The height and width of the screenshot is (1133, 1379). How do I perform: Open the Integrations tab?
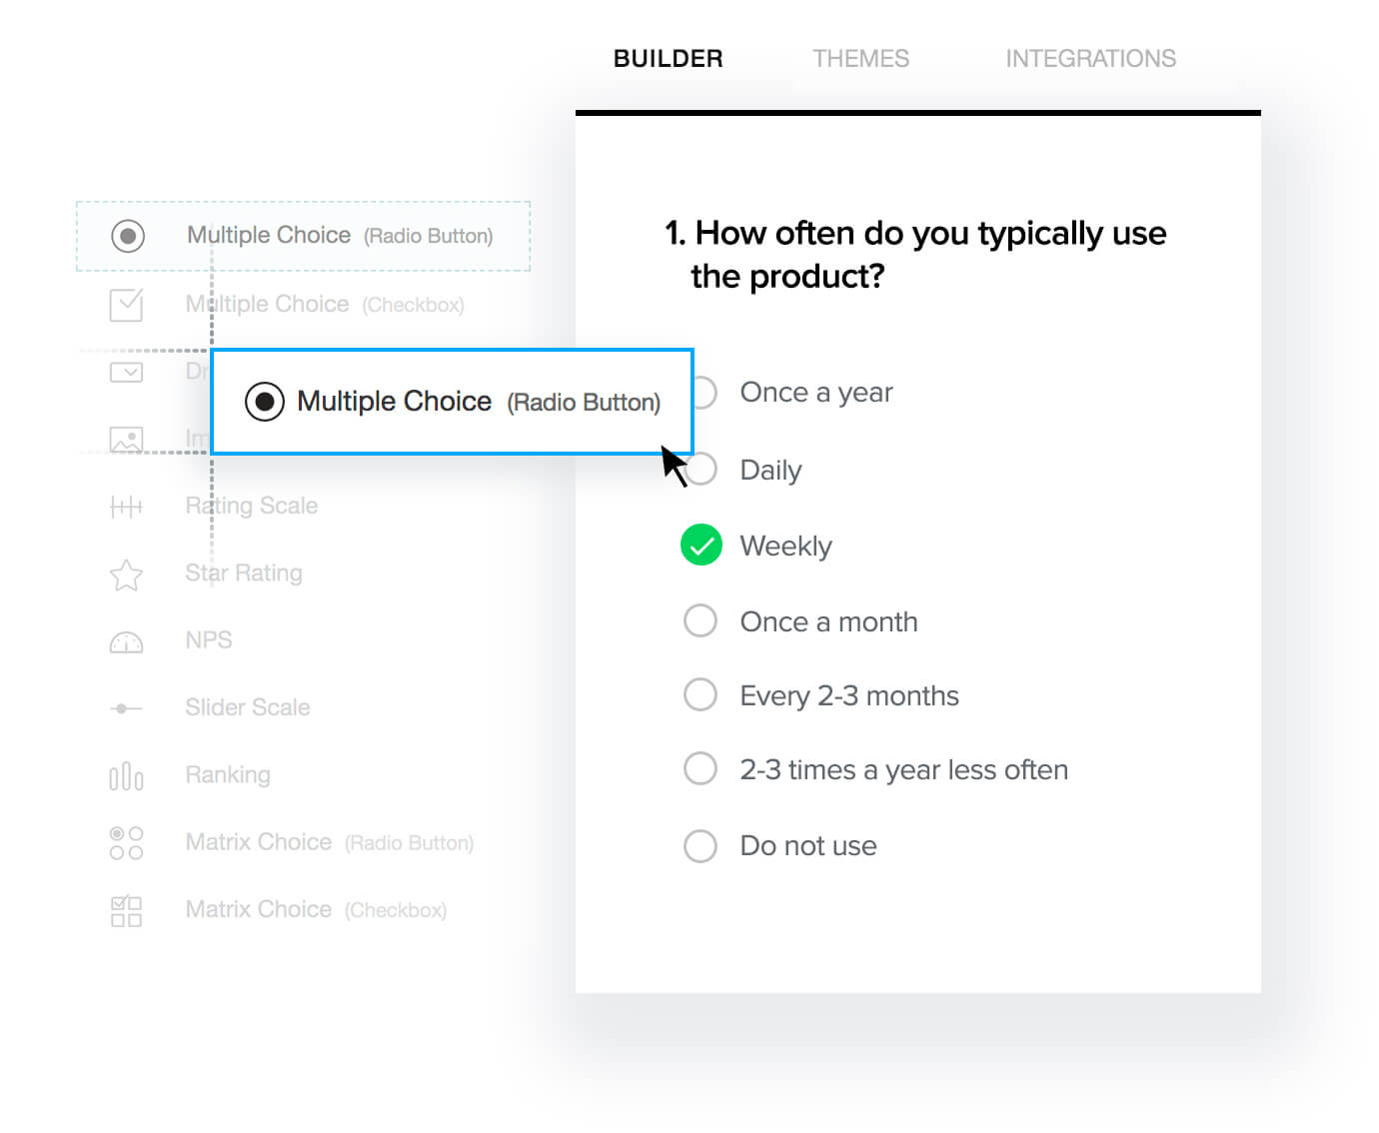tap(1090, 59)
